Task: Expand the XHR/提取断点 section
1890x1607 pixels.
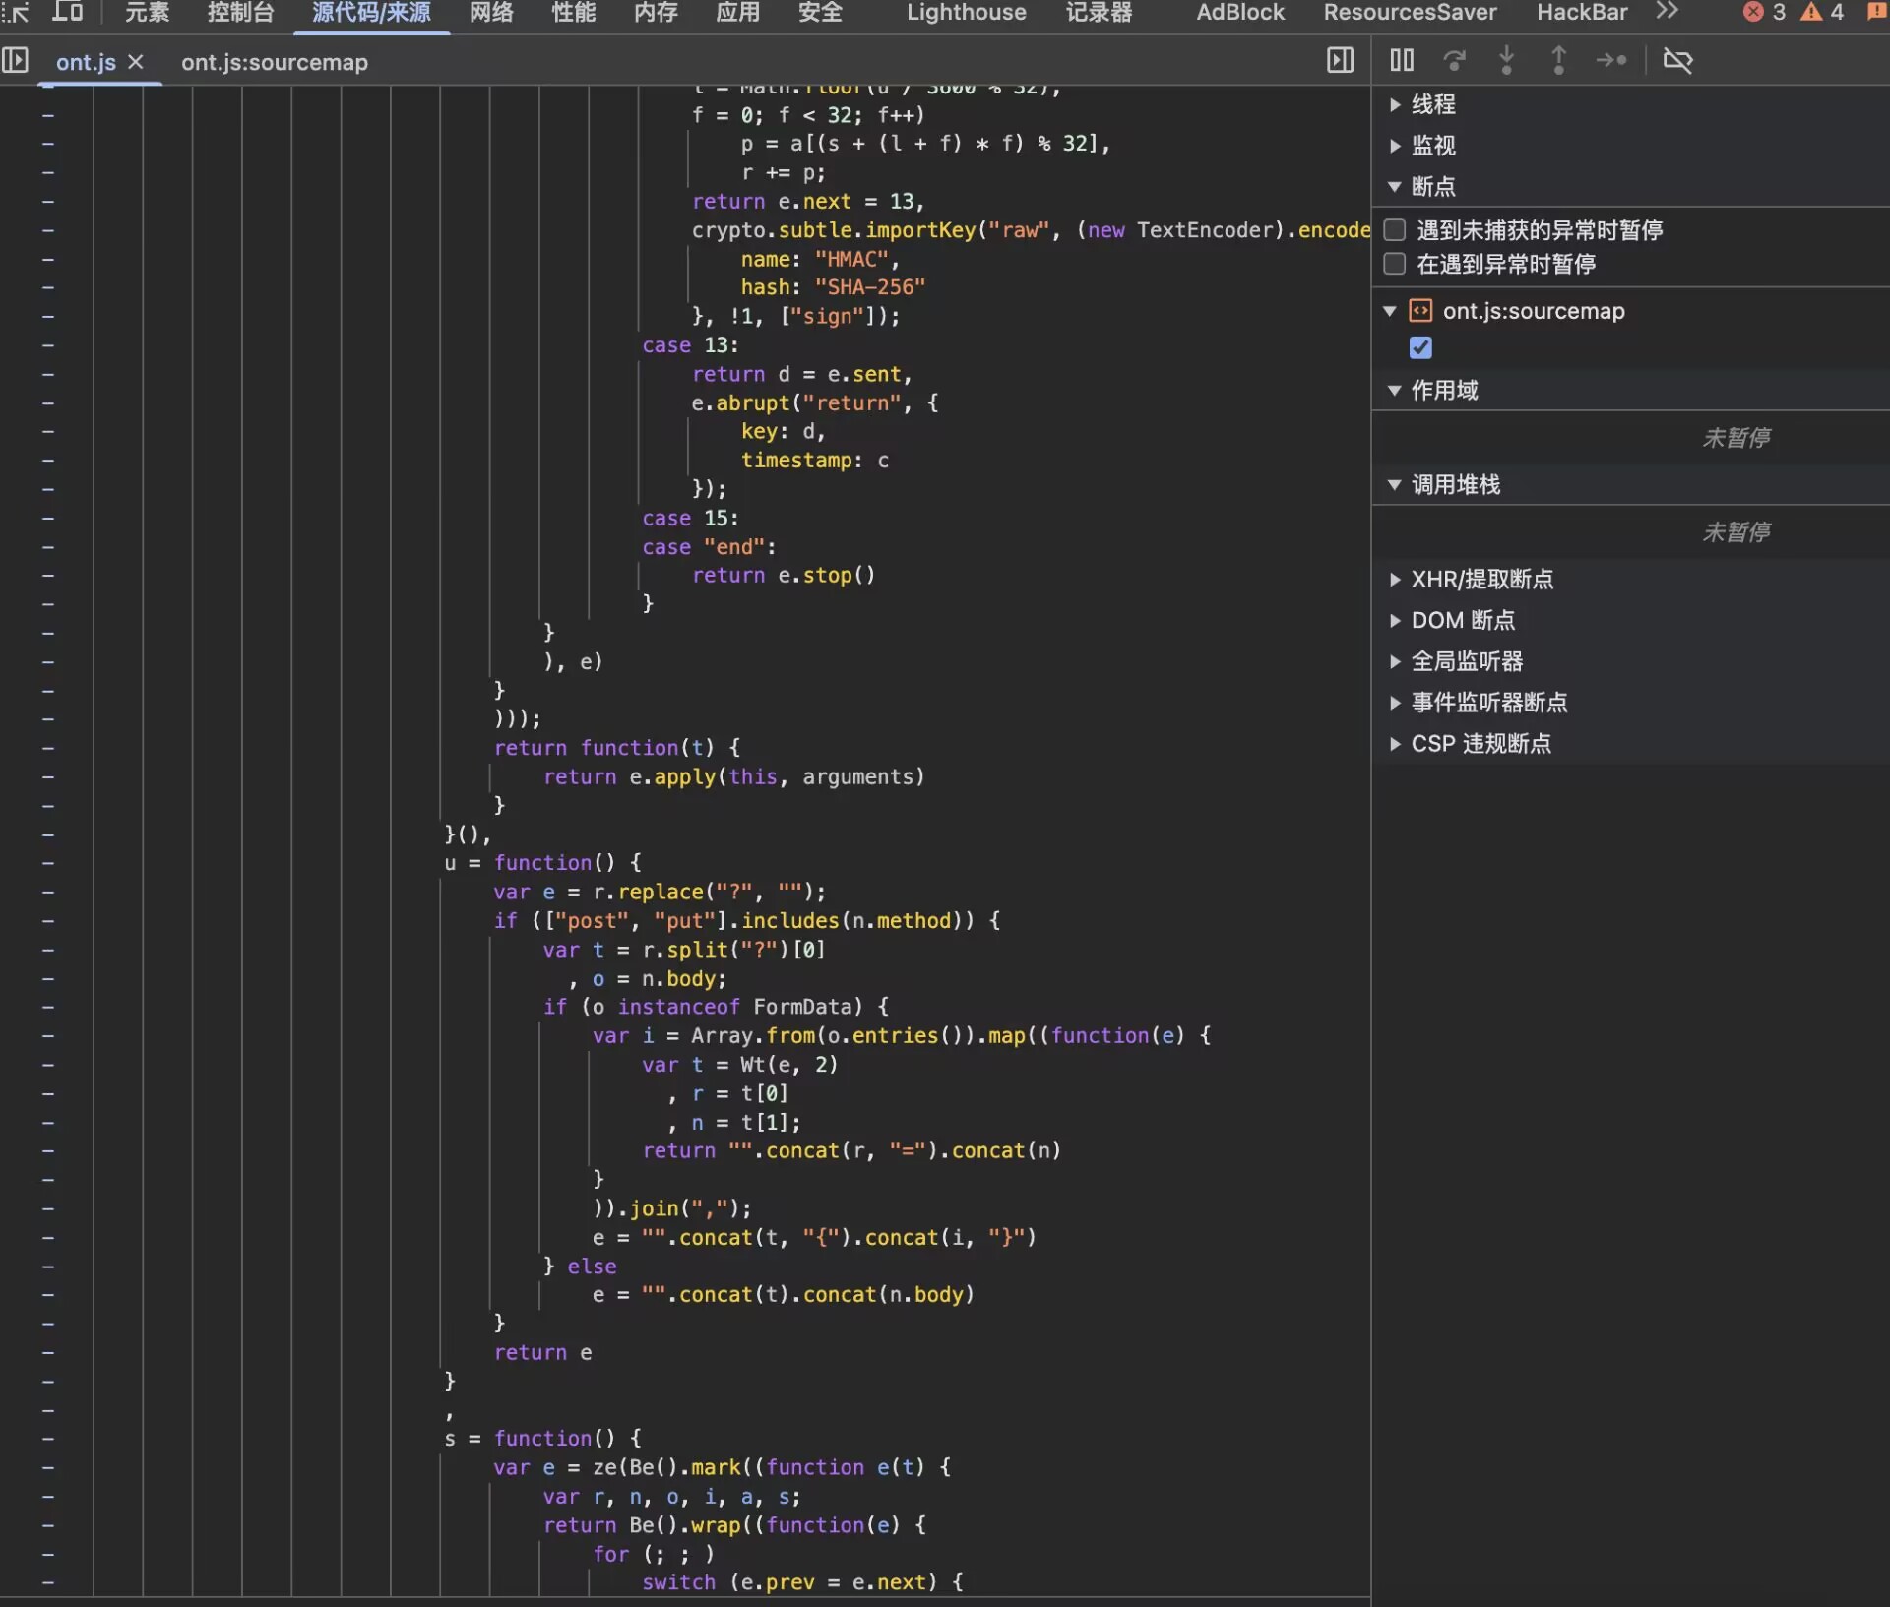Action: pyautogui.click(x=1395, y=580)
